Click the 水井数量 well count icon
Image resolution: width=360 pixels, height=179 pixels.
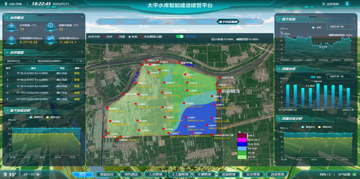click(x=11, y=27)
